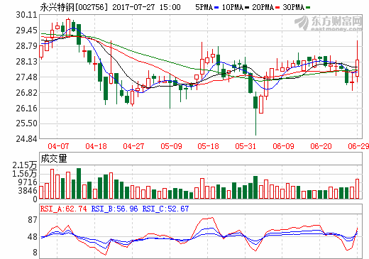Click the 05-18 date label
369x259 pixels.
(x=208, y=146)
